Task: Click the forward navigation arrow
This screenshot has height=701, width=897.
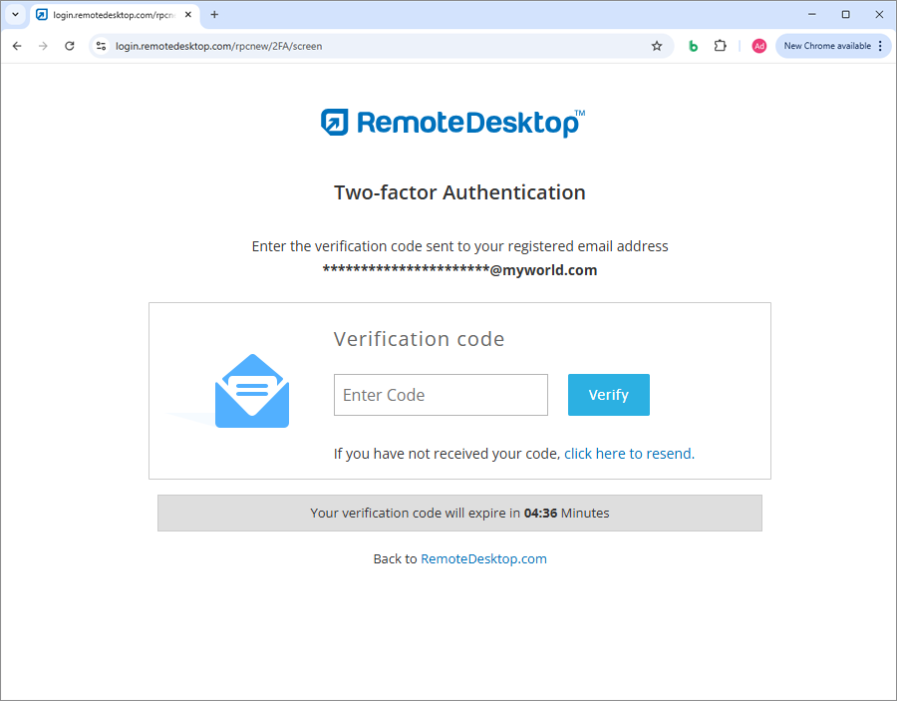Action: click(x=43, y=46)
